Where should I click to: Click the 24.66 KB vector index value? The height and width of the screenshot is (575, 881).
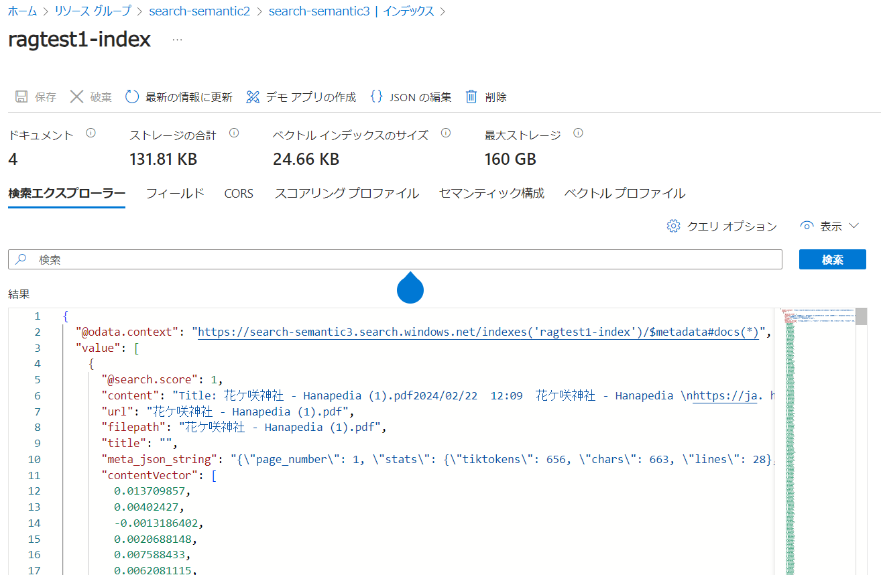[x=306, y=159]
